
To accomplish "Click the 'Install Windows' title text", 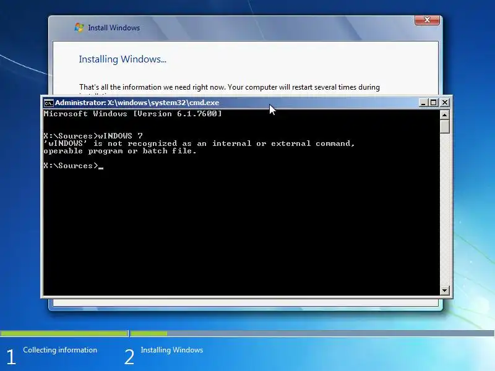I will tap(114, 28).
